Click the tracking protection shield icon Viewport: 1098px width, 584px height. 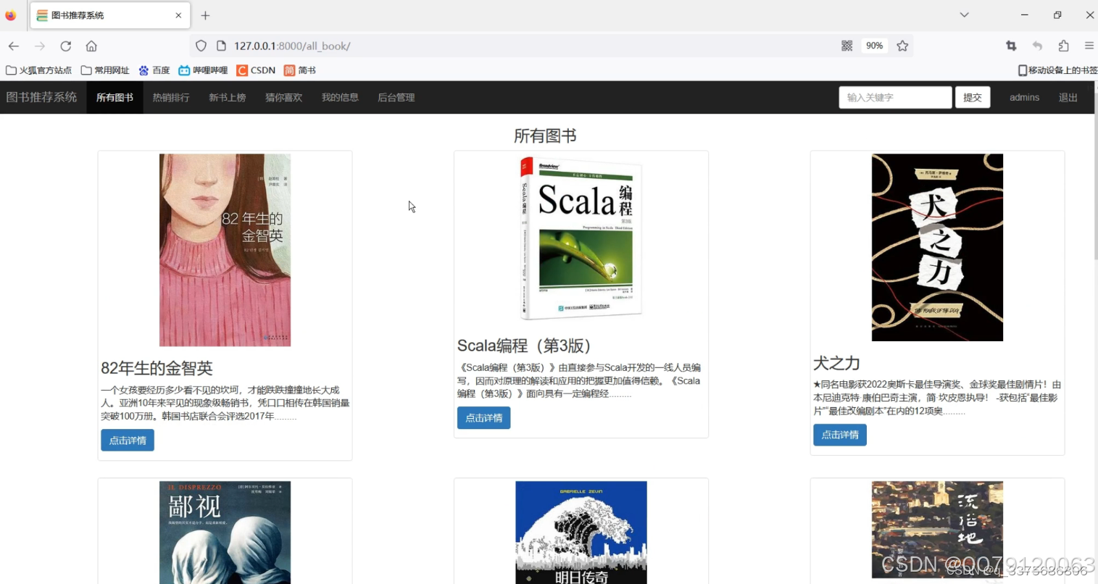tap(201, 46)
